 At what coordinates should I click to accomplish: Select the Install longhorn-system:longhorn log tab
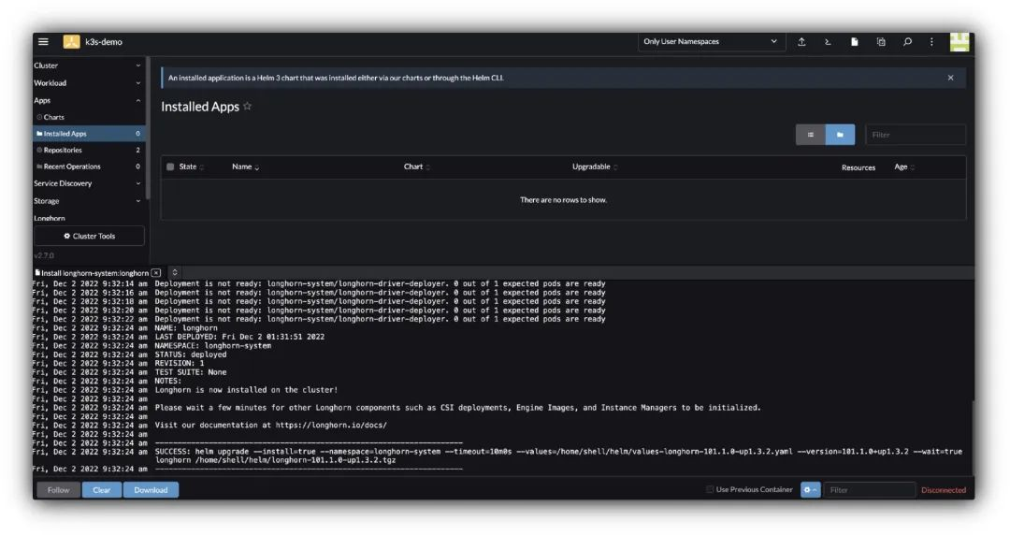coord(94,273)
